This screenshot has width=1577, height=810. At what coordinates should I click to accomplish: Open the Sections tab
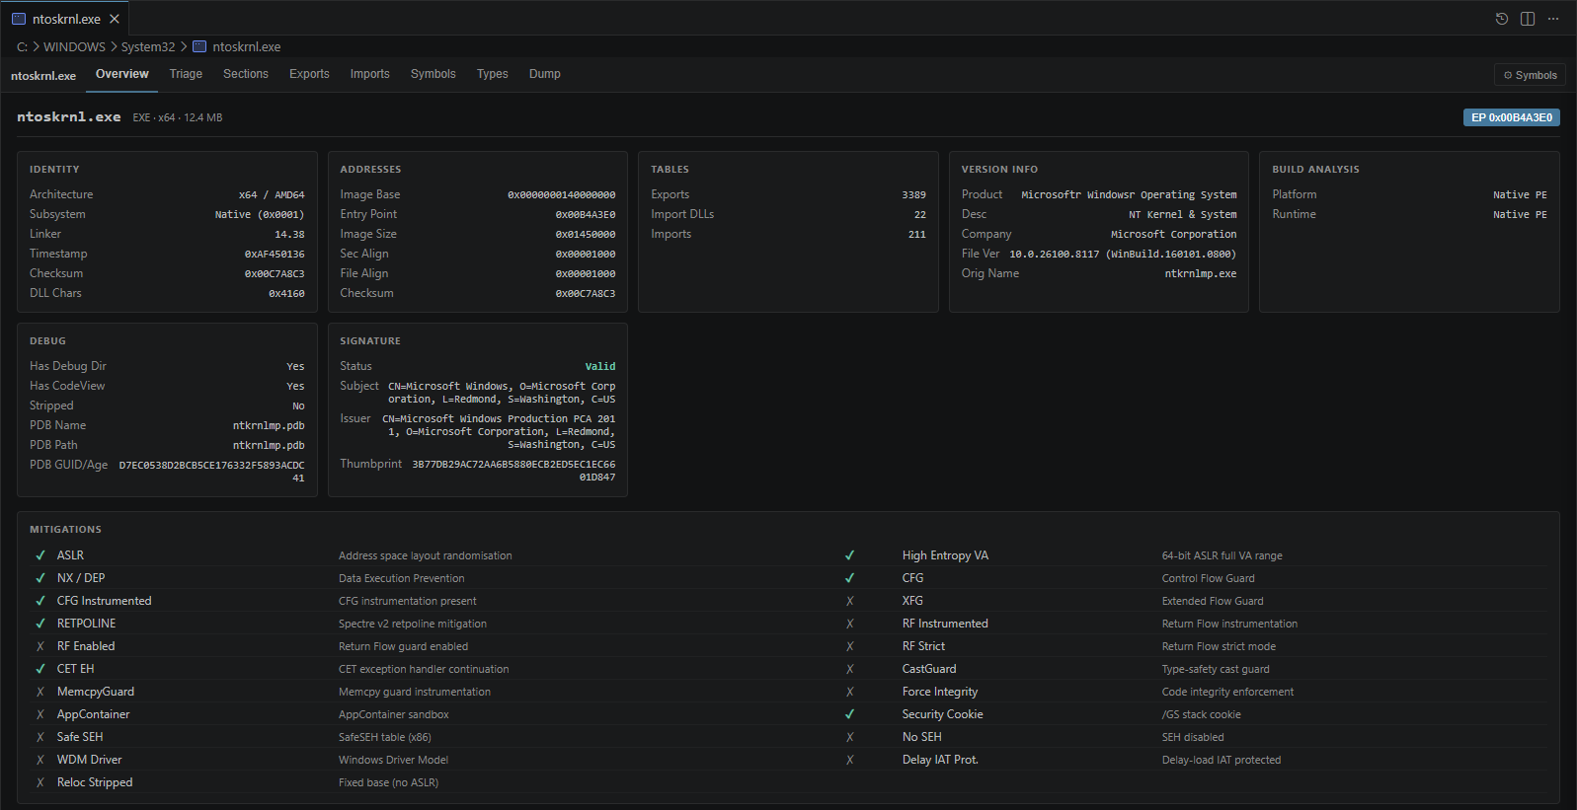(x=246, y=74)
